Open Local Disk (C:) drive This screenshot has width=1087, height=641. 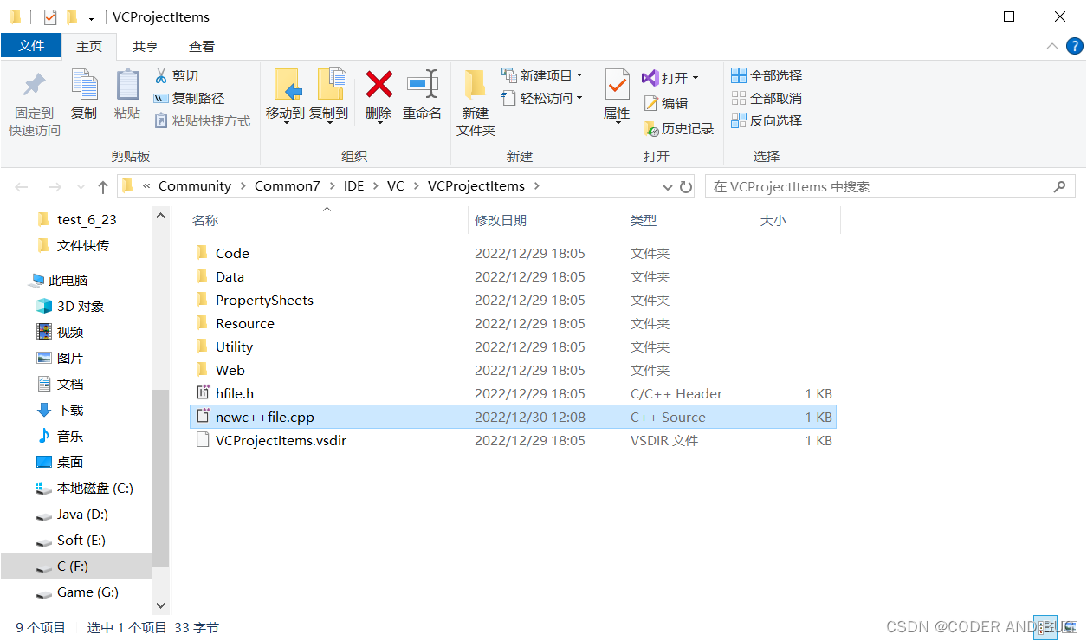pos(94,488)
